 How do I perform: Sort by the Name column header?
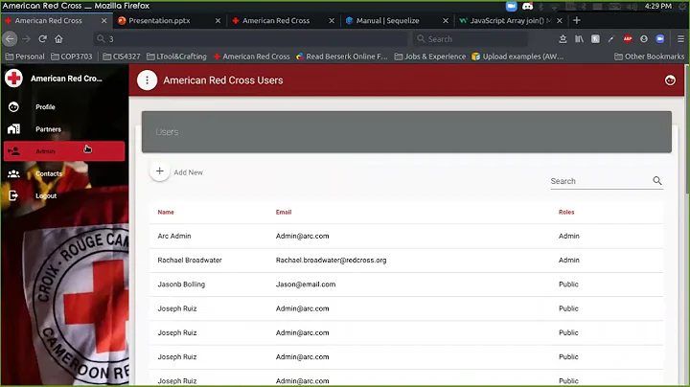[166, 212]
